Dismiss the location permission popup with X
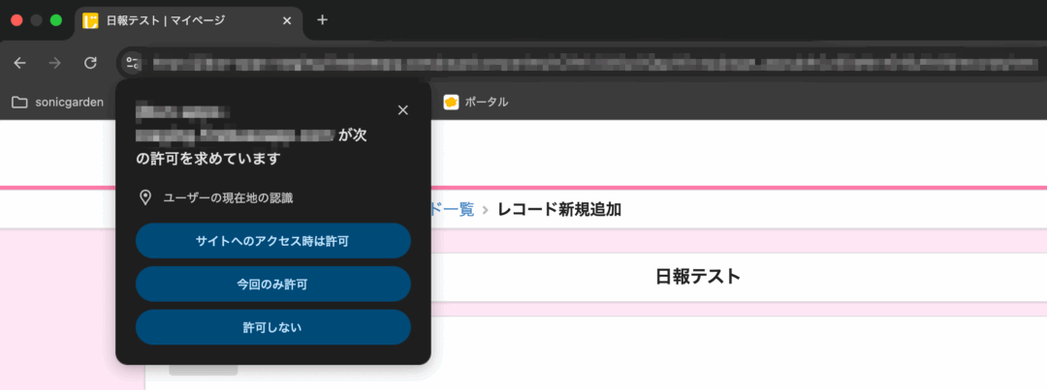This screenshot has height=390, width=1047. click(403, 109)
